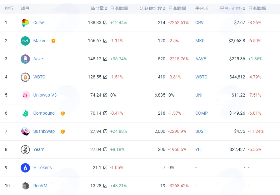The height and width of the screenshot is (195, 280).
Task: Select Curve's 188.33 亿 locked value
Action: (97, 23)
